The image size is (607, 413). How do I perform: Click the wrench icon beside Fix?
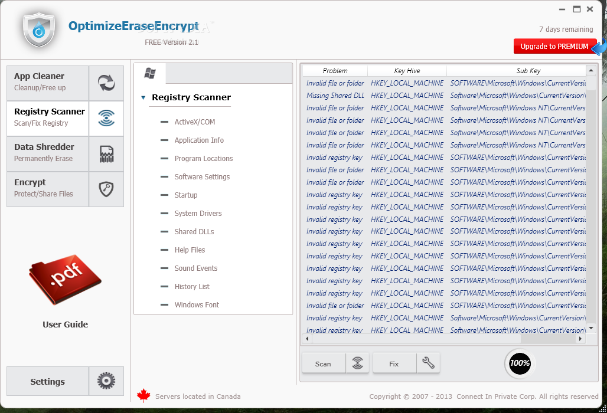pyautogui.click(x=428, y=363)
